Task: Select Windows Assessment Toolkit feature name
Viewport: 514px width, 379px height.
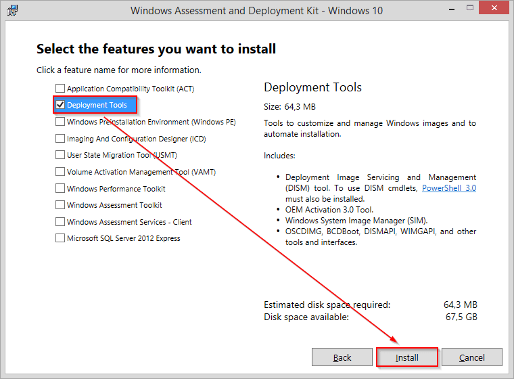Action: (114, 205)
